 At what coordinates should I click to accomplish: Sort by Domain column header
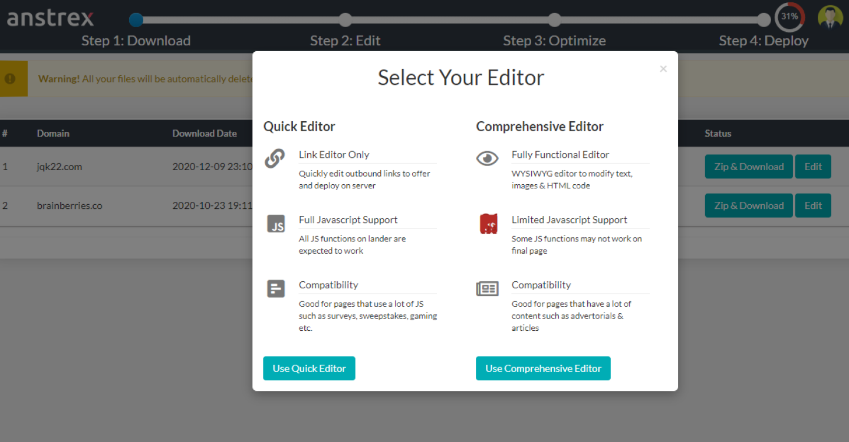53,134
